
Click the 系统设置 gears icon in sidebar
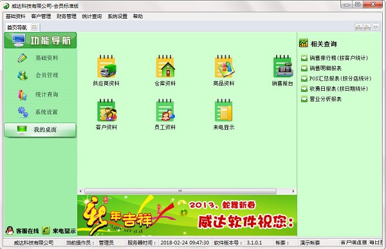(x=23, y=112)
